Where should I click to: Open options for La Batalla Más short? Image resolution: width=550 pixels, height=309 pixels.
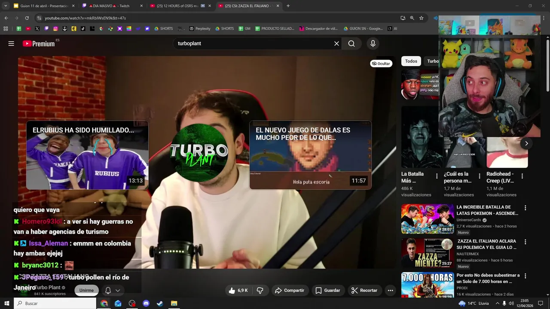tap(437, 176)
